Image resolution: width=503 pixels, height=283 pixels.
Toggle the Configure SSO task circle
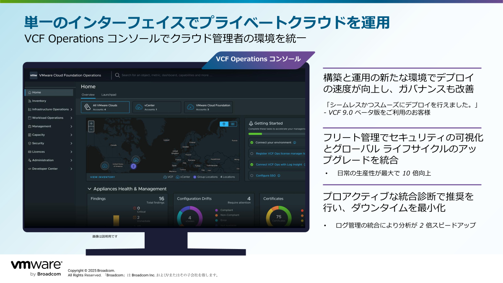pos(251,176)
